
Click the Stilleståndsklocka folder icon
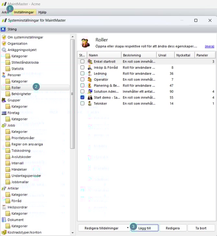click(8, 62)
